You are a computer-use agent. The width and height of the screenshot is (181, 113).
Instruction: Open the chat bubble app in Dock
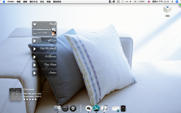(89, 108)
